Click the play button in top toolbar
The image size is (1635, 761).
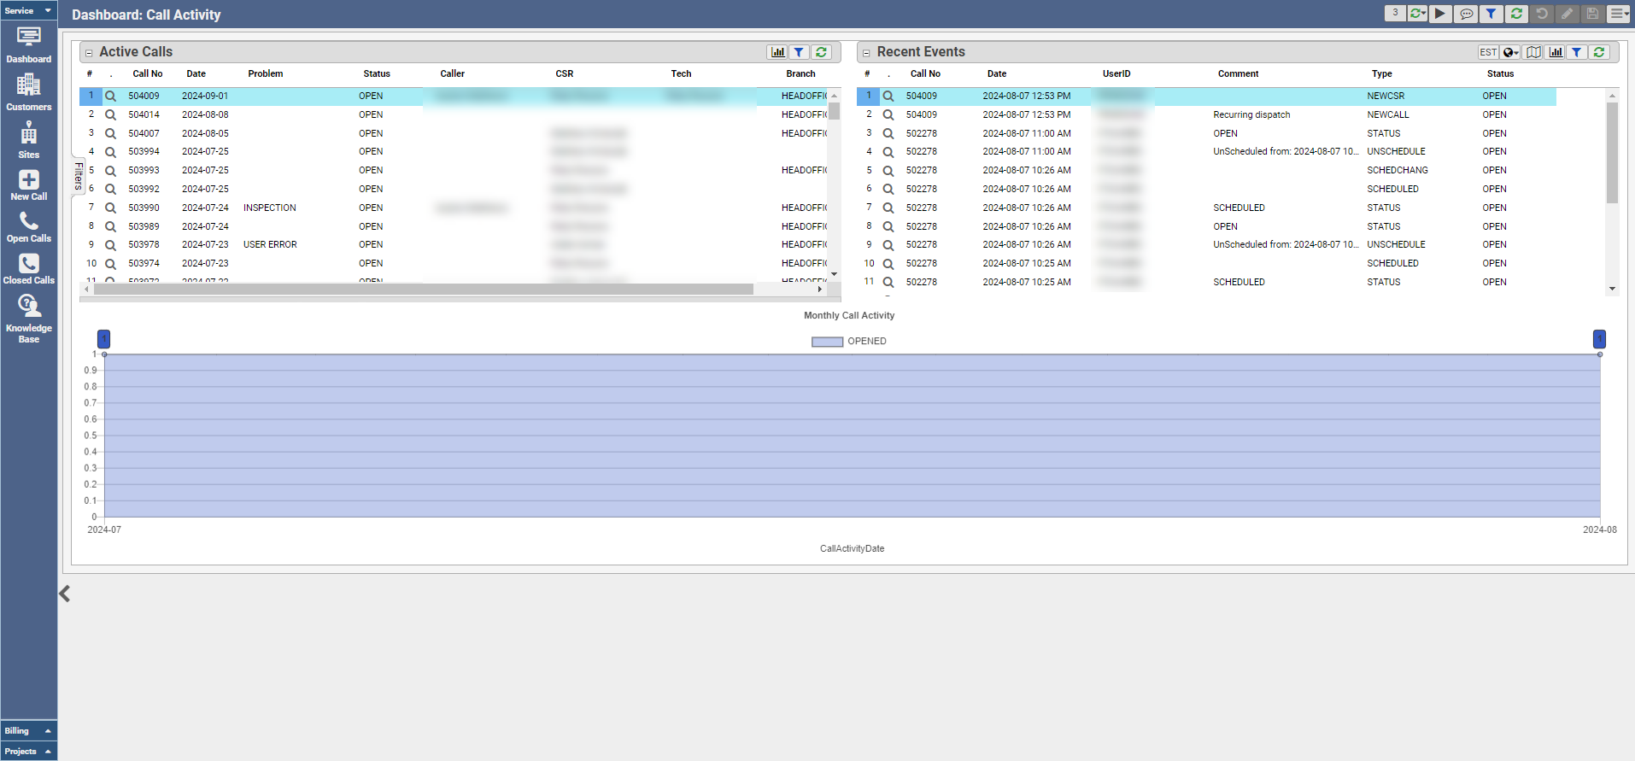[x=1440, y=14]
